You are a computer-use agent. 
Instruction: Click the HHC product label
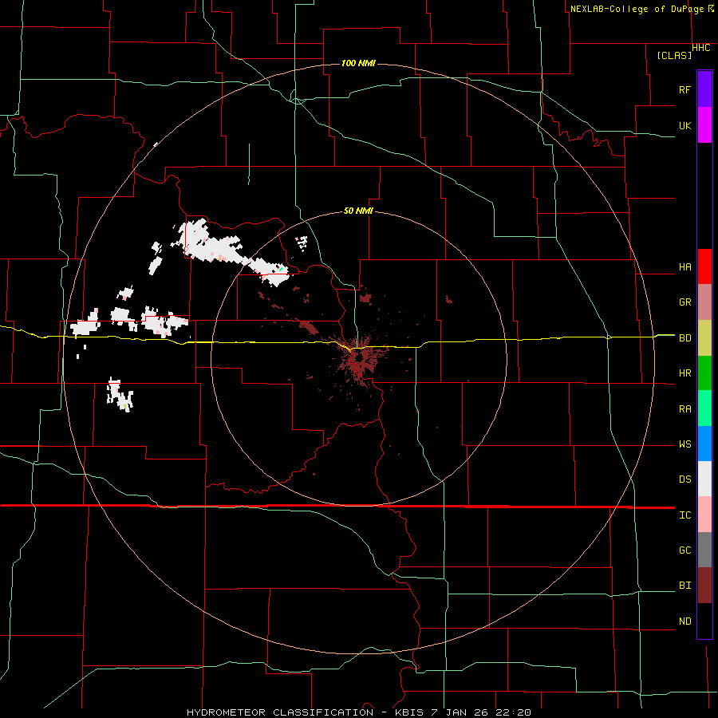700,48
